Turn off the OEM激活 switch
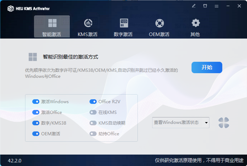 tap(36, 134)
